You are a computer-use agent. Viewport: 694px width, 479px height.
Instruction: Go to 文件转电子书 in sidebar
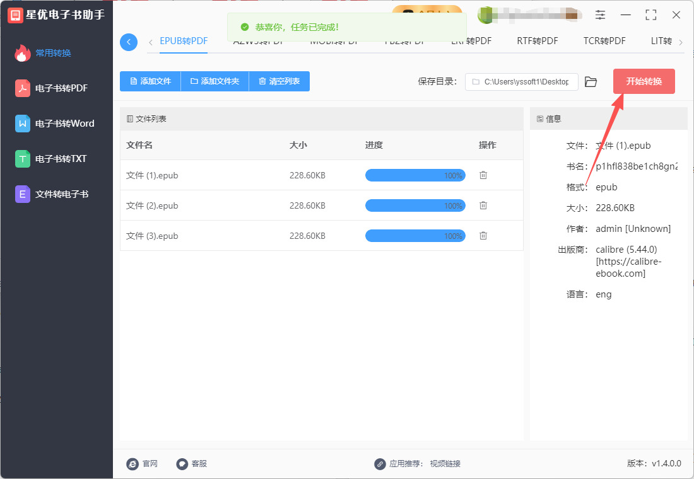61,194
